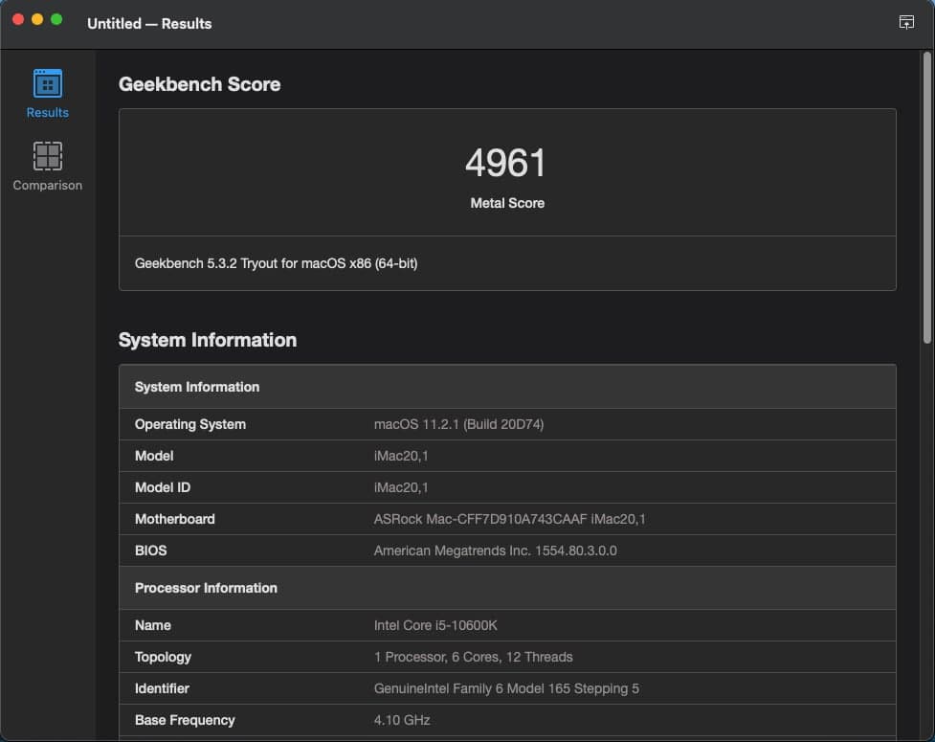This screenshot has height=742, width=935.
Task: Click the vertical scrollbar thumb
Action: click(x=926, y=197)
